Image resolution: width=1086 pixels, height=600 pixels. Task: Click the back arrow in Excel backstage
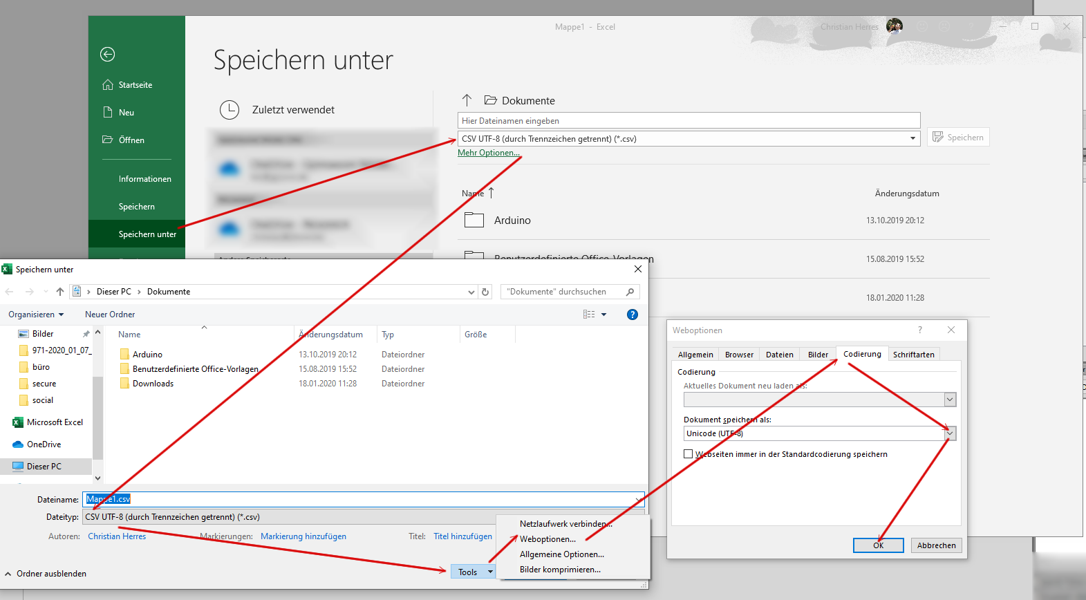tap(107, 54)
